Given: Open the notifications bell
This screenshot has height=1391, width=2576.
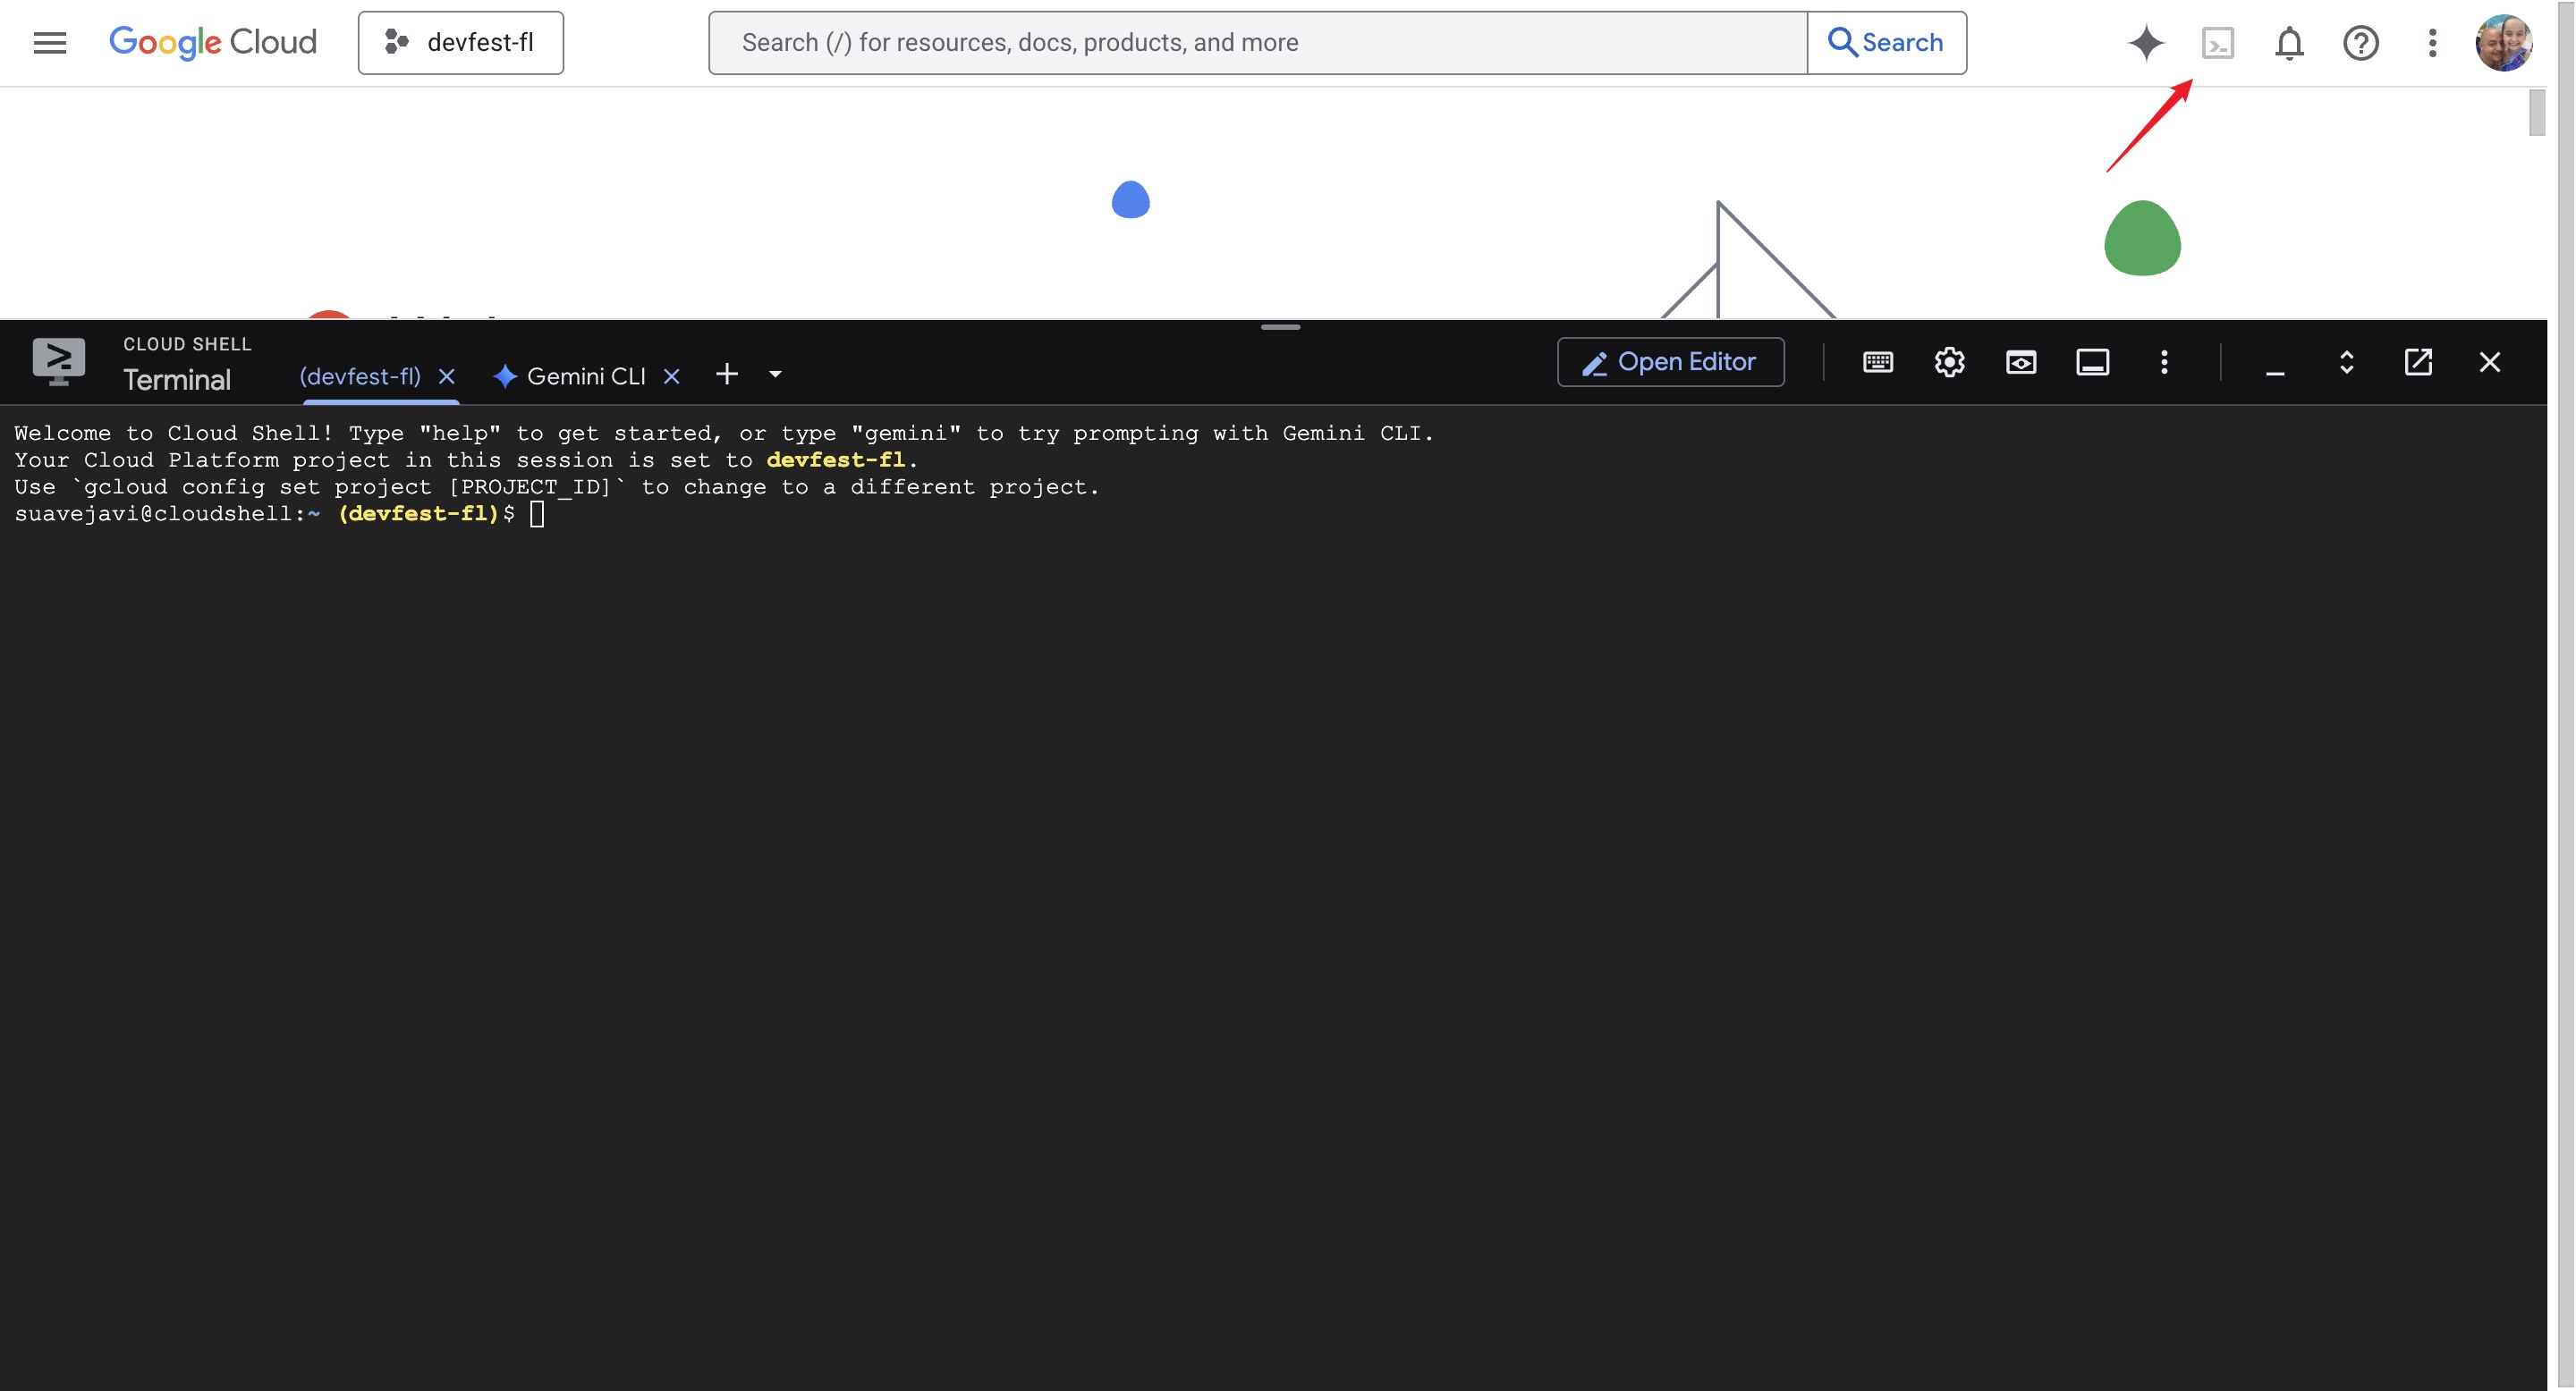Looking at the screenshot, I should click(x=2289, y=43).
